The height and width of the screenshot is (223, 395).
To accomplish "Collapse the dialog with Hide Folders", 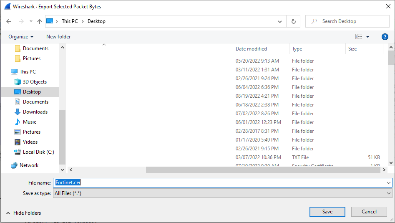I will 23,213.
